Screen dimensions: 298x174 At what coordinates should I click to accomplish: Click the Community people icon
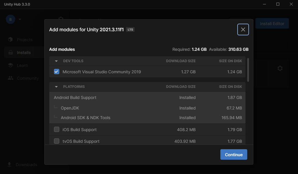pyautogui.click(x=11, y=78)
